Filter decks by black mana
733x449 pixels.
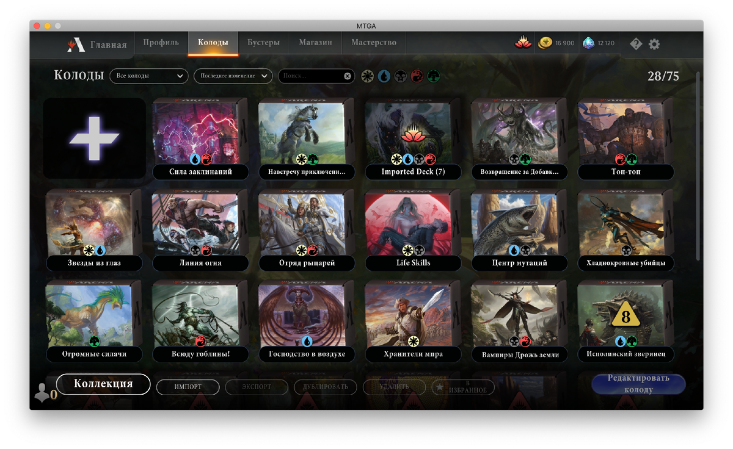tap(400, 76)
